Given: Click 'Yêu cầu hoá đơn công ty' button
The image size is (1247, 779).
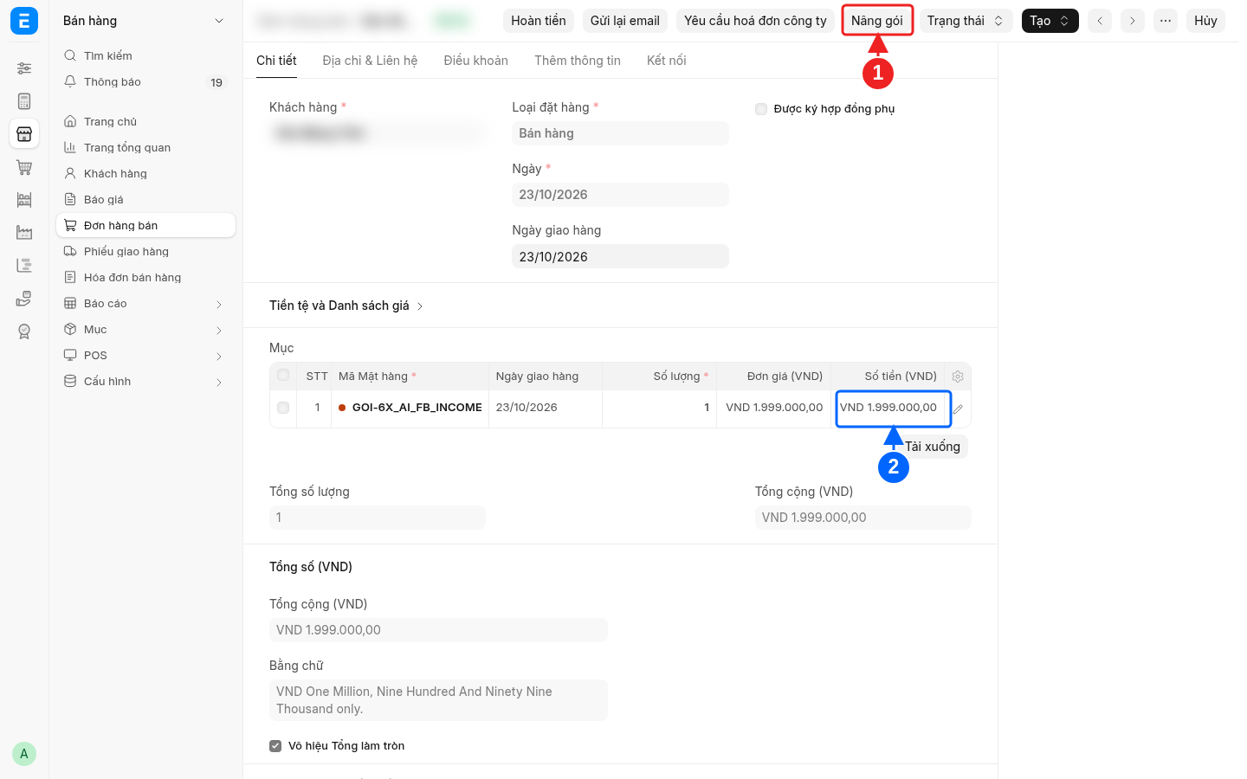Looking at the screenshot, I should click(x=755, y=21).
